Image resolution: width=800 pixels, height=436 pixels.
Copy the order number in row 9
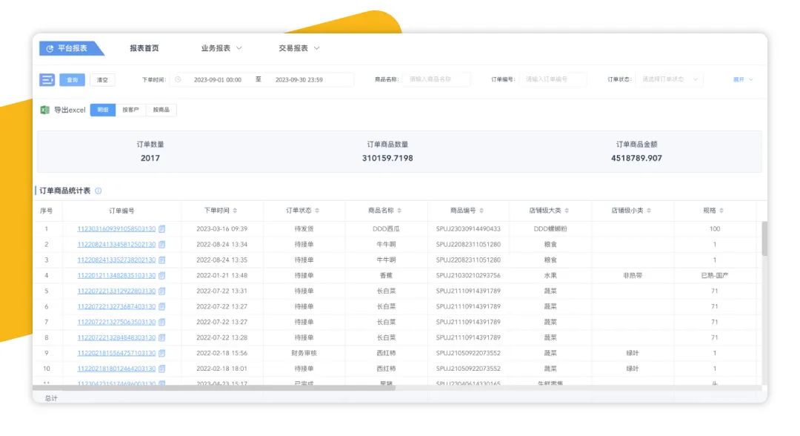161,353
